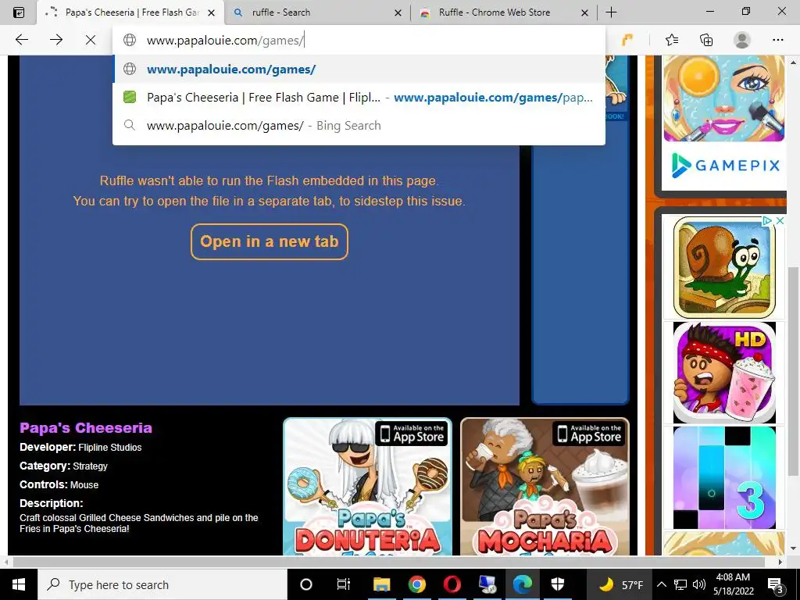Stop loading the current page
Image resolution: width=800 pixels, height=600 pixels.
point(91,40)
